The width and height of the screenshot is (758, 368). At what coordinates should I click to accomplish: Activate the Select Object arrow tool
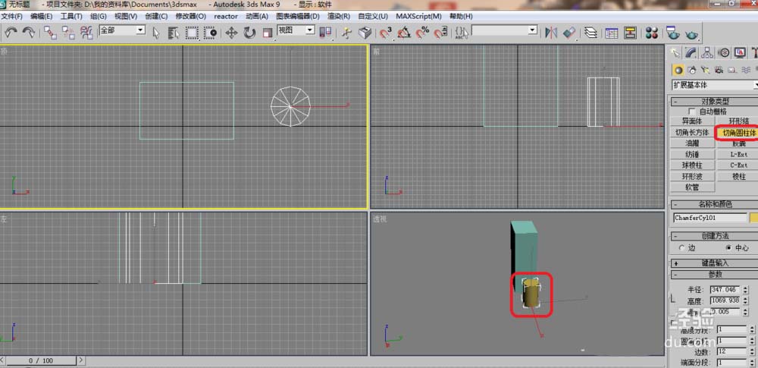point(156,33)
